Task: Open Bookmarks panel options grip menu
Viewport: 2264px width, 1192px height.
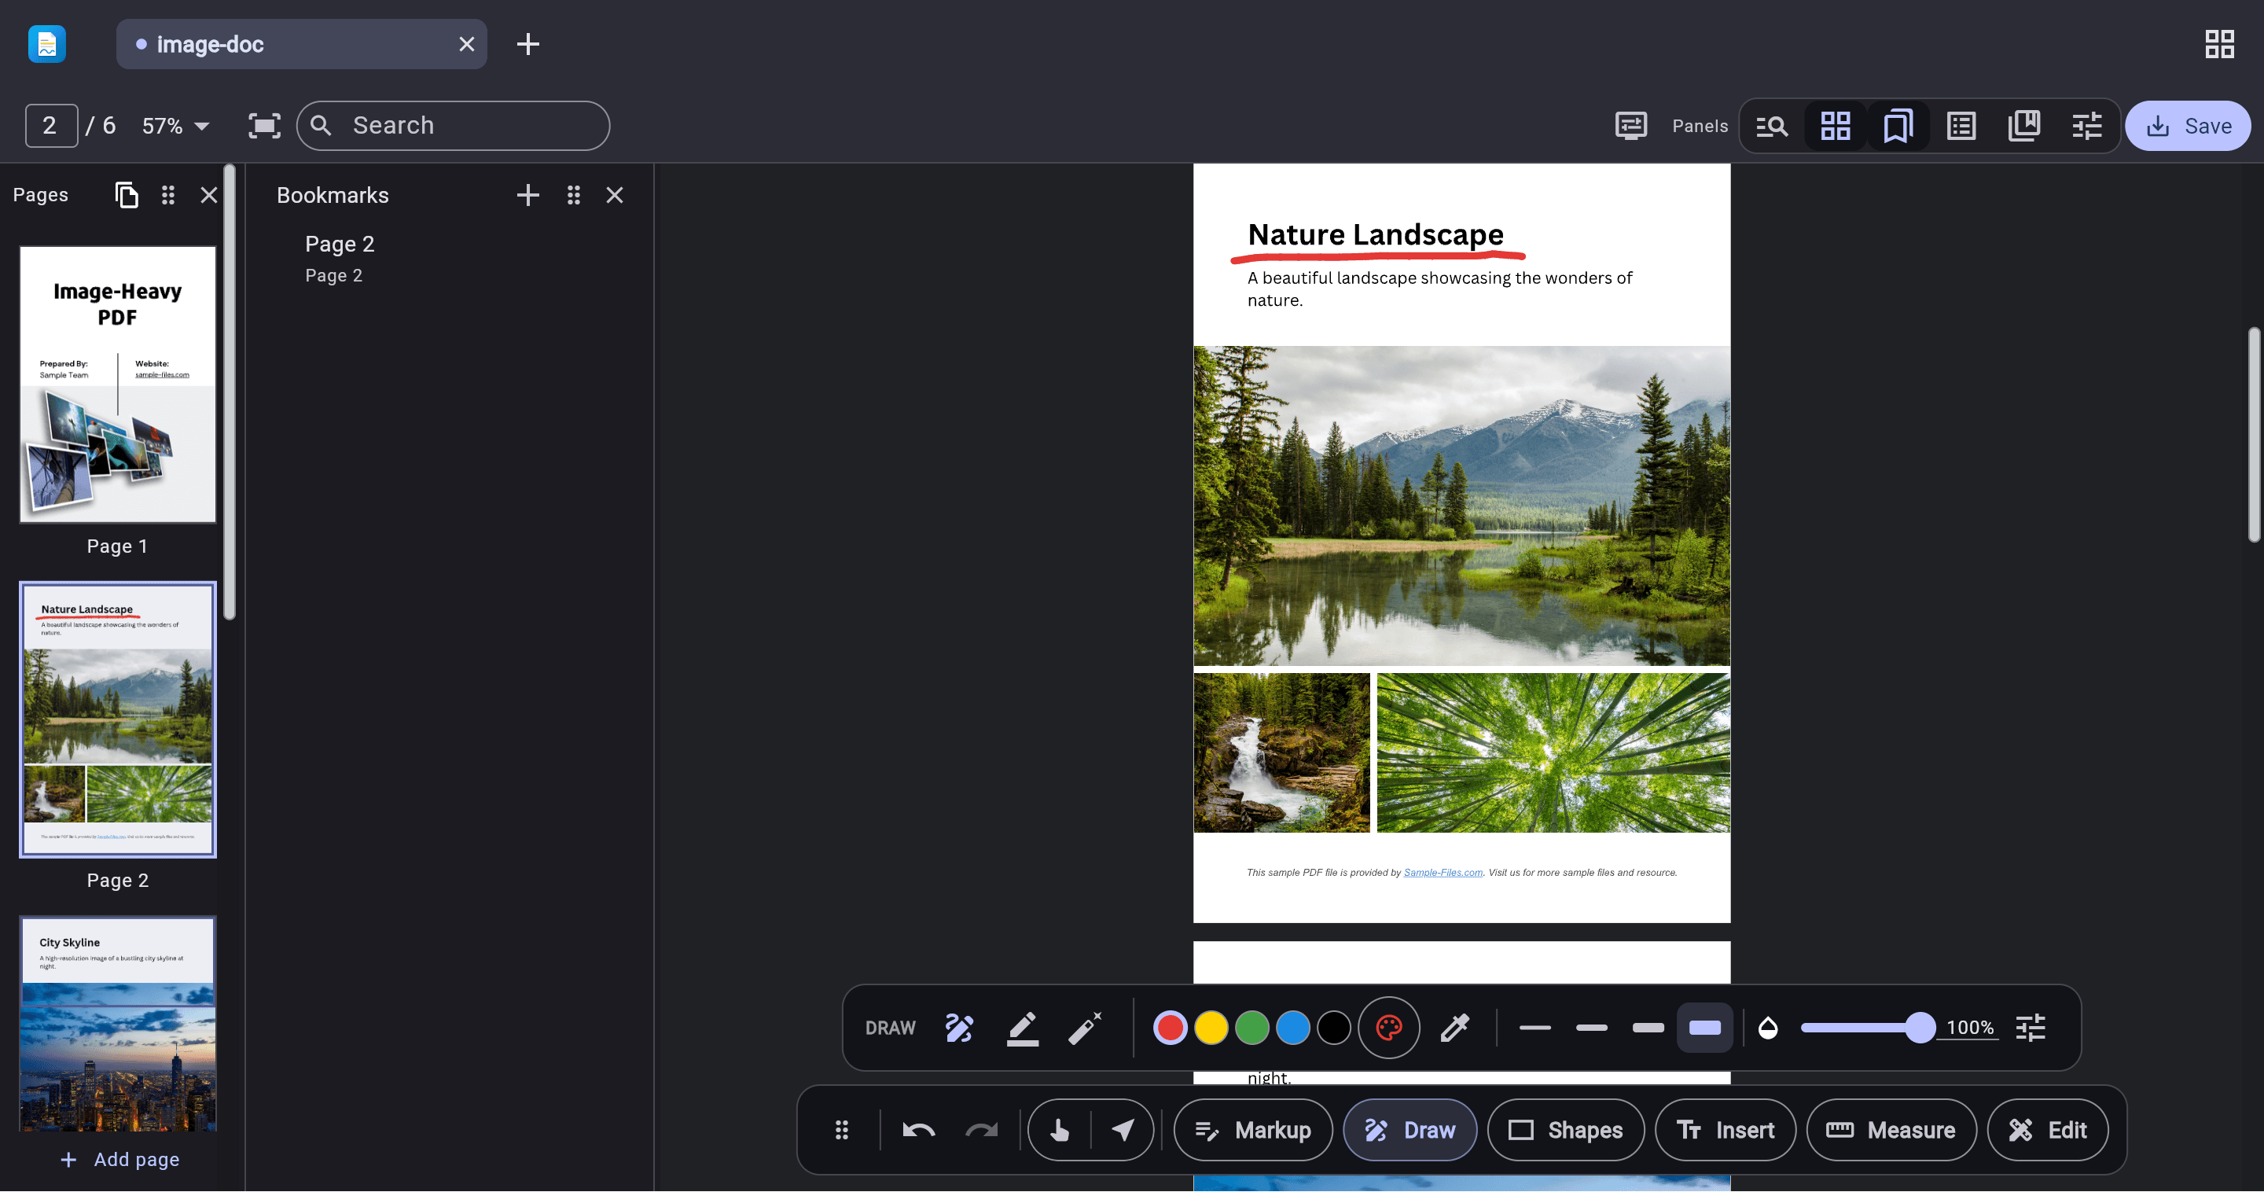Action: [x=573, y=195]
